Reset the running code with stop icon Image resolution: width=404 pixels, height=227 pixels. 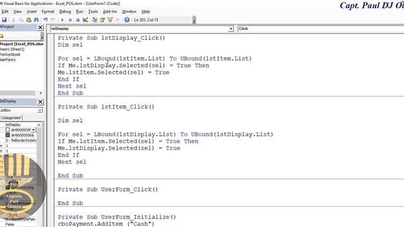77,20
